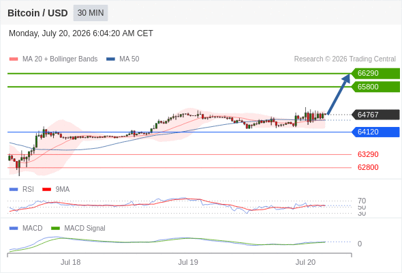Click the Bitcoin / USD chart title
The width and height of the screenshot is (402, 273).
(37, 13)
